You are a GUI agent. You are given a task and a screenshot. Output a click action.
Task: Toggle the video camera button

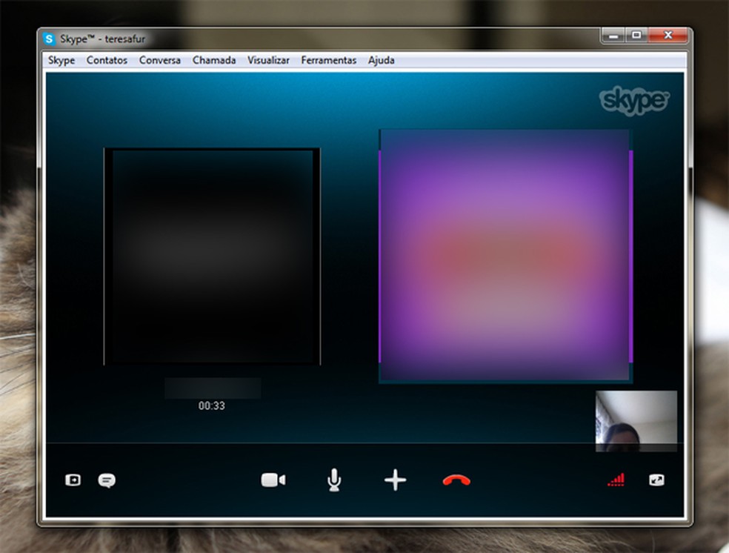[273, 480]
